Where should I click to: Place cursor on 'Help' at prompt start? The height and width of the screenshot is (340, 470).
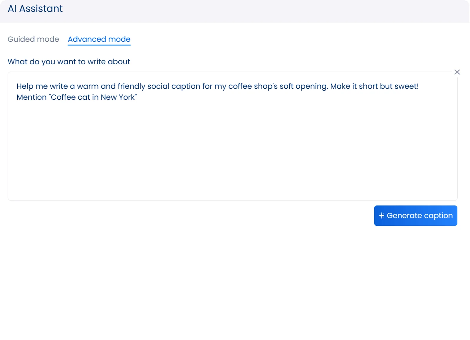pos(25,86)
